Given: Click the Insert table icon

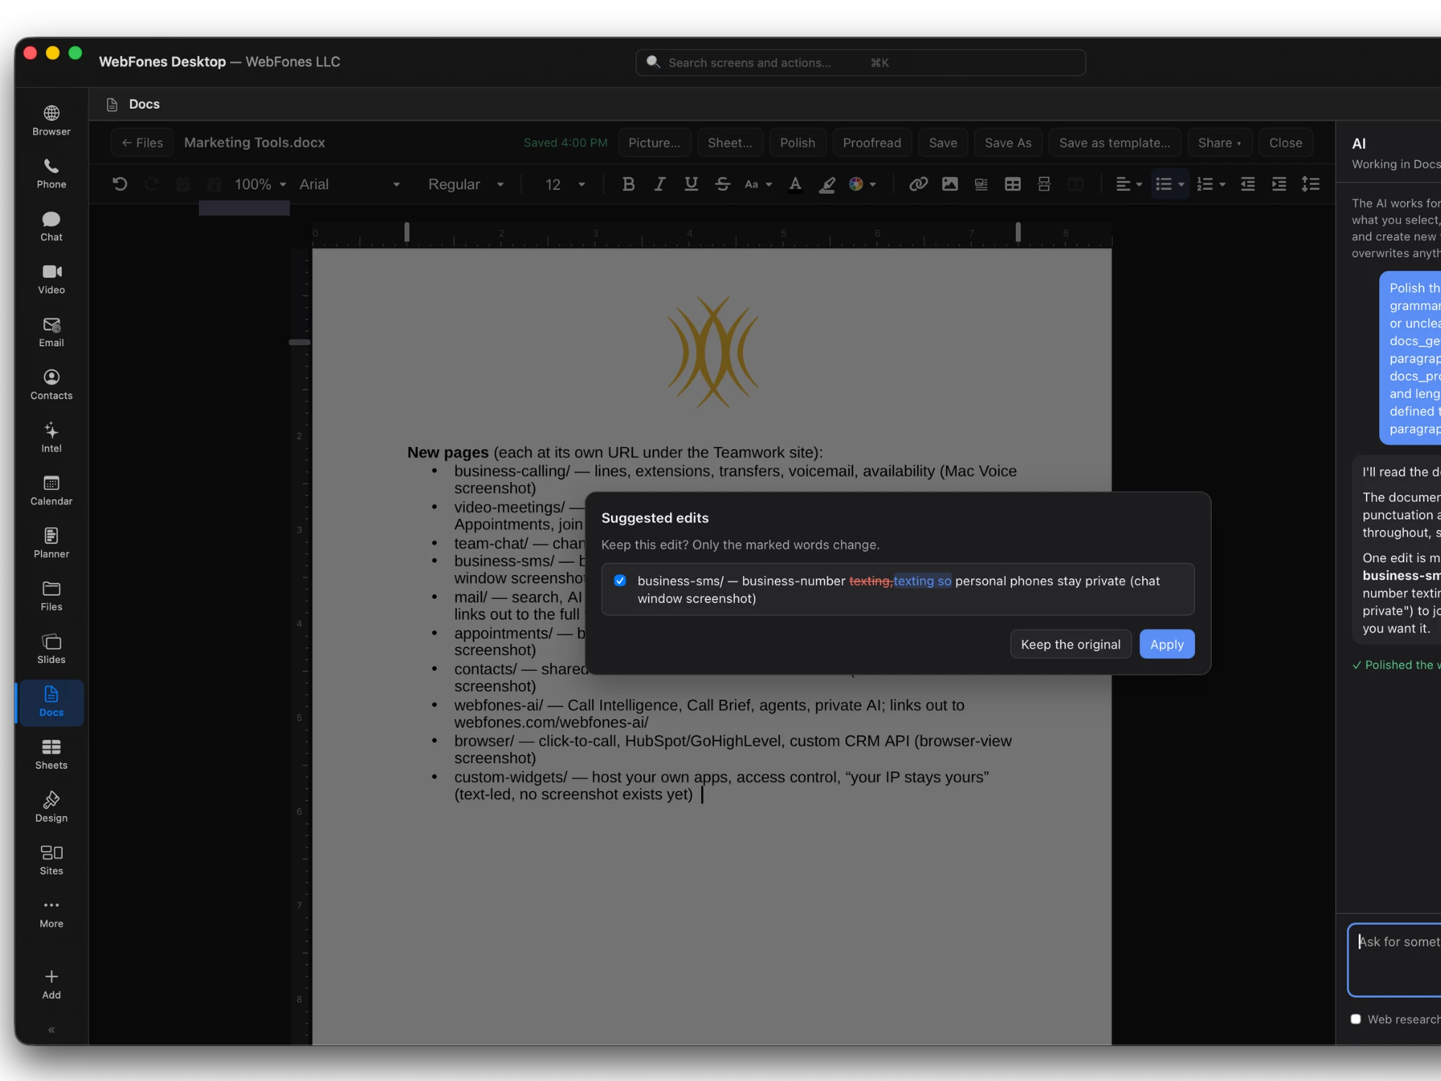Looking at the screenshot, I should pos(1012,184).
